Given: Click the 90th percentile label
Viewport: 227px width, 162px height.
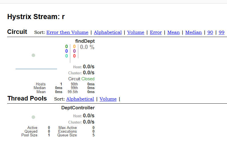Looking at the screenshot, I should (x=75, y=84).
